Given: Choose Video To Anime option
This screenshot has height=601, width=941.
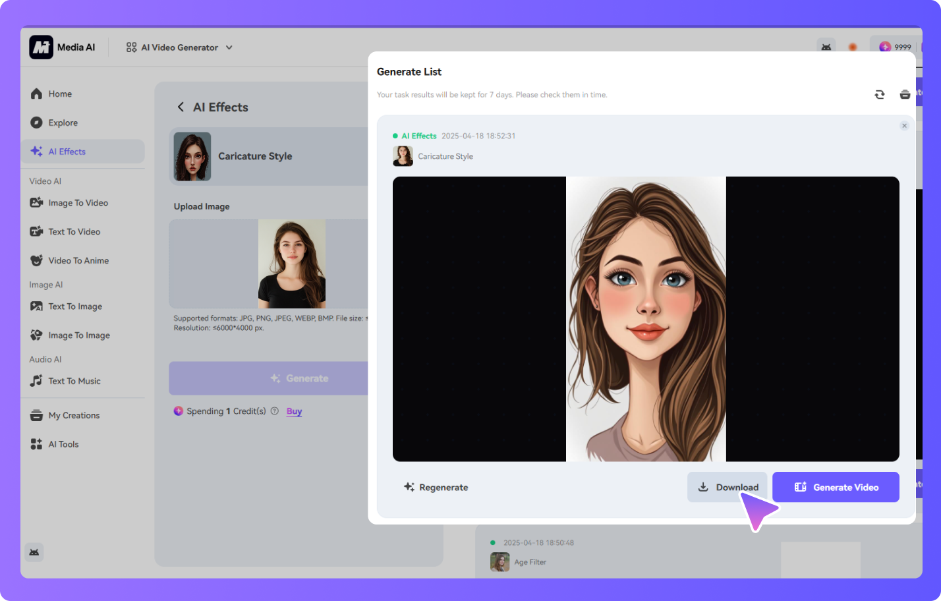Looking at the screenshot, I should point(78,261).
